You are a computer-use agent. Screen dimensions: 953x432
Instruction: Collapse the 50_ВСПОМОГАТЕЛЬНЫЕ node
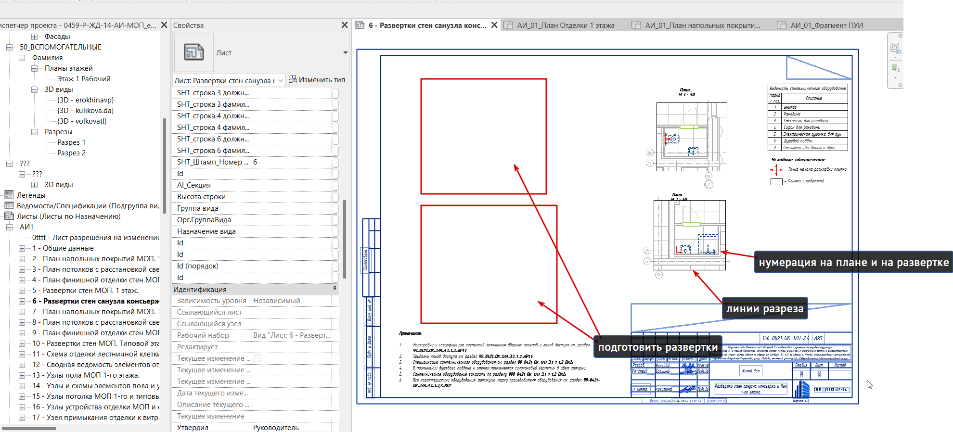(9, 47)
